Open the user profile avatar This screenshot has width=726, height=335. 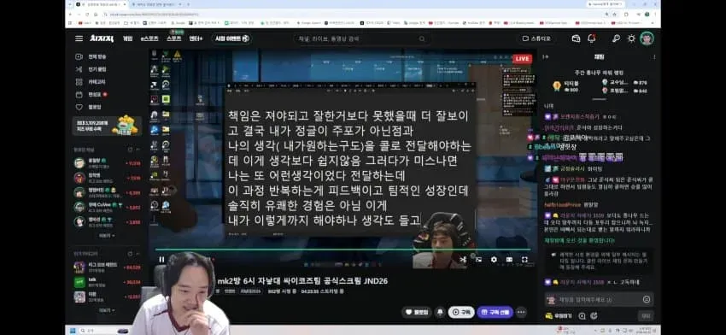tap(647, 38)
